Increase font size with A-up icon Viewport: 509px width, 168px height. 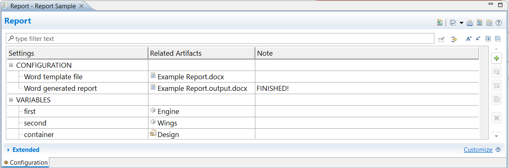pos(469,39)
